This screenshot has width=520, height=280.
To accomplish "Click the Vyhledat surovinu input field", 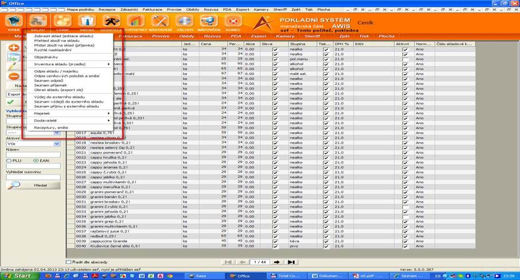I will point(33,177).
